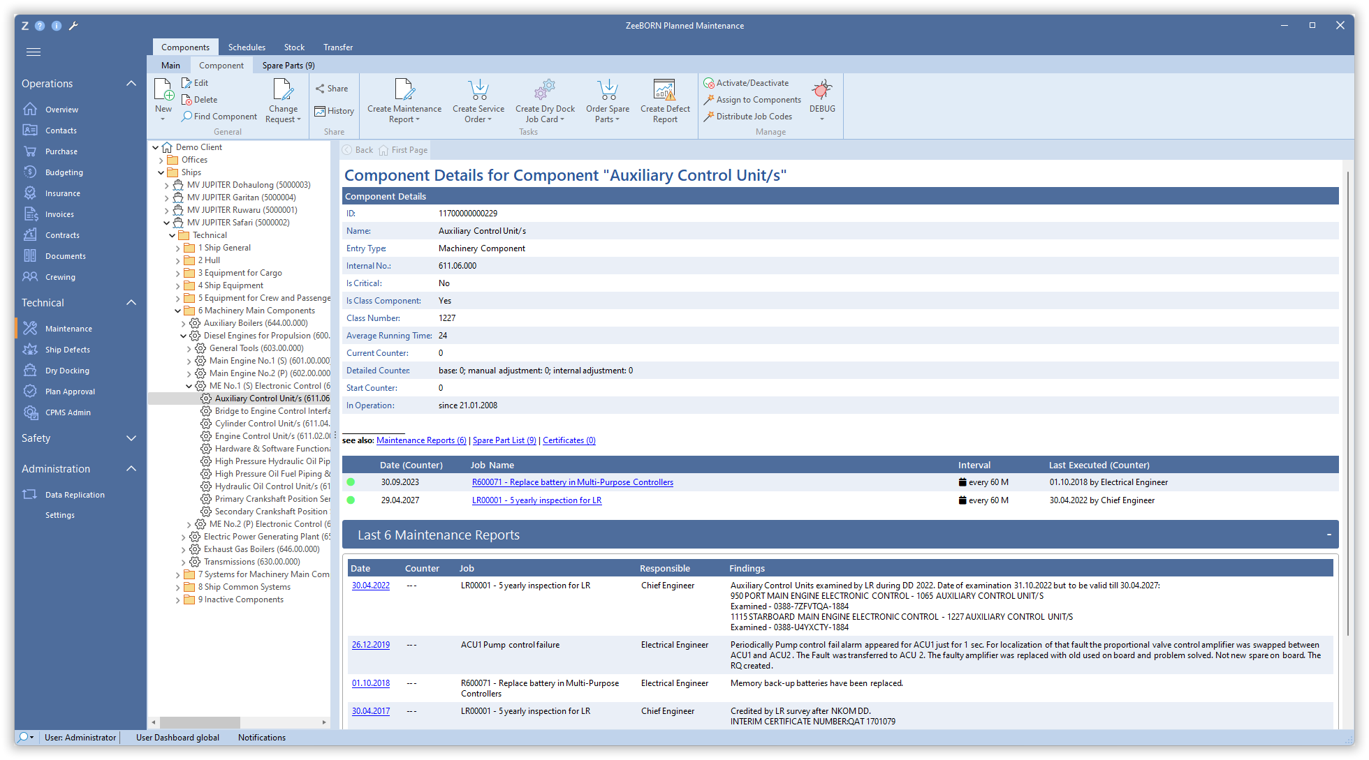
Task: Click the Activate/Deactivate toggle button
Action: [x=746, y=83]
